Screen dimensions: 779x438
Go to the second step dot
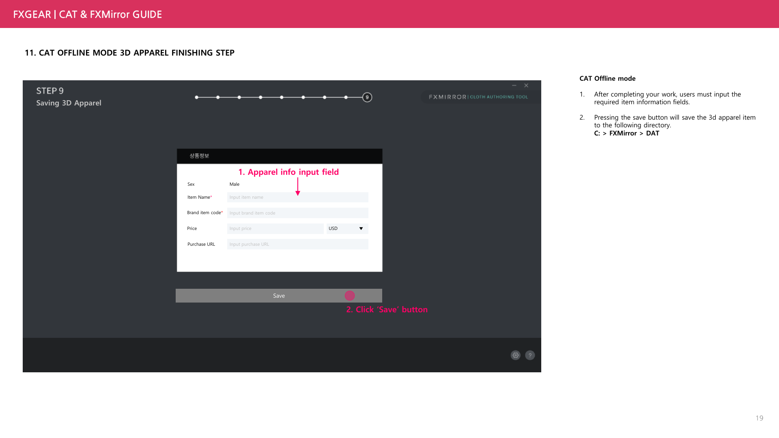(x=218, y=97)
